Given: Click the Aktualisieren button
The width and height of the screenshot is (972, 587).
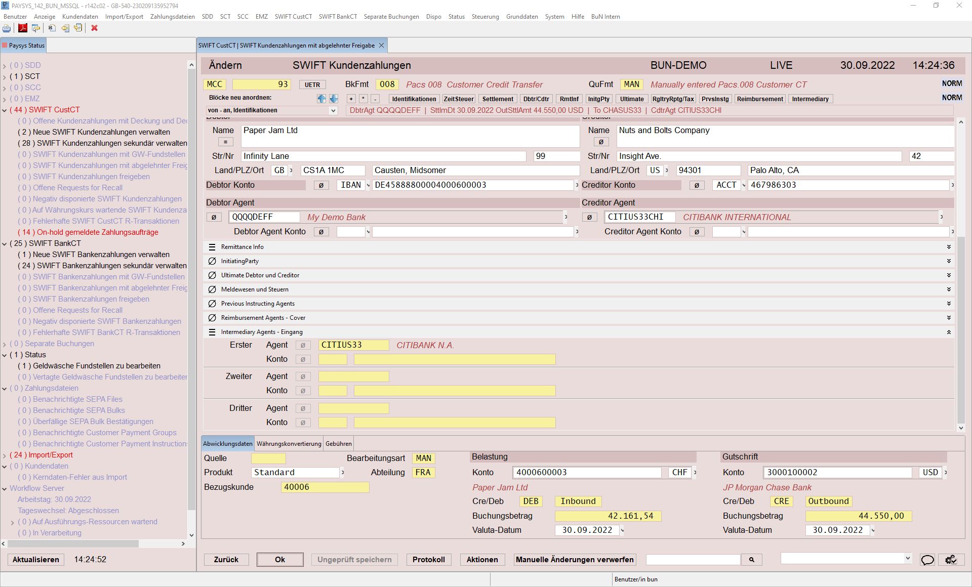Looking at the screenshot, I should (x=36, y=559).
